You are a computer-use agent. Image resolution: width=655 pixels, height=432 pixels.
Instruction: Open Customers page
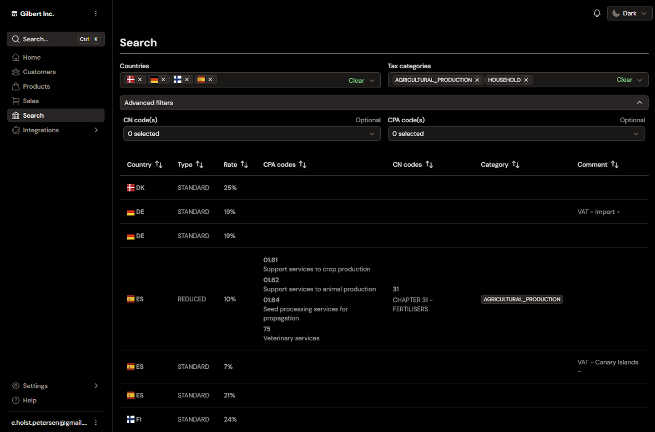56,72
